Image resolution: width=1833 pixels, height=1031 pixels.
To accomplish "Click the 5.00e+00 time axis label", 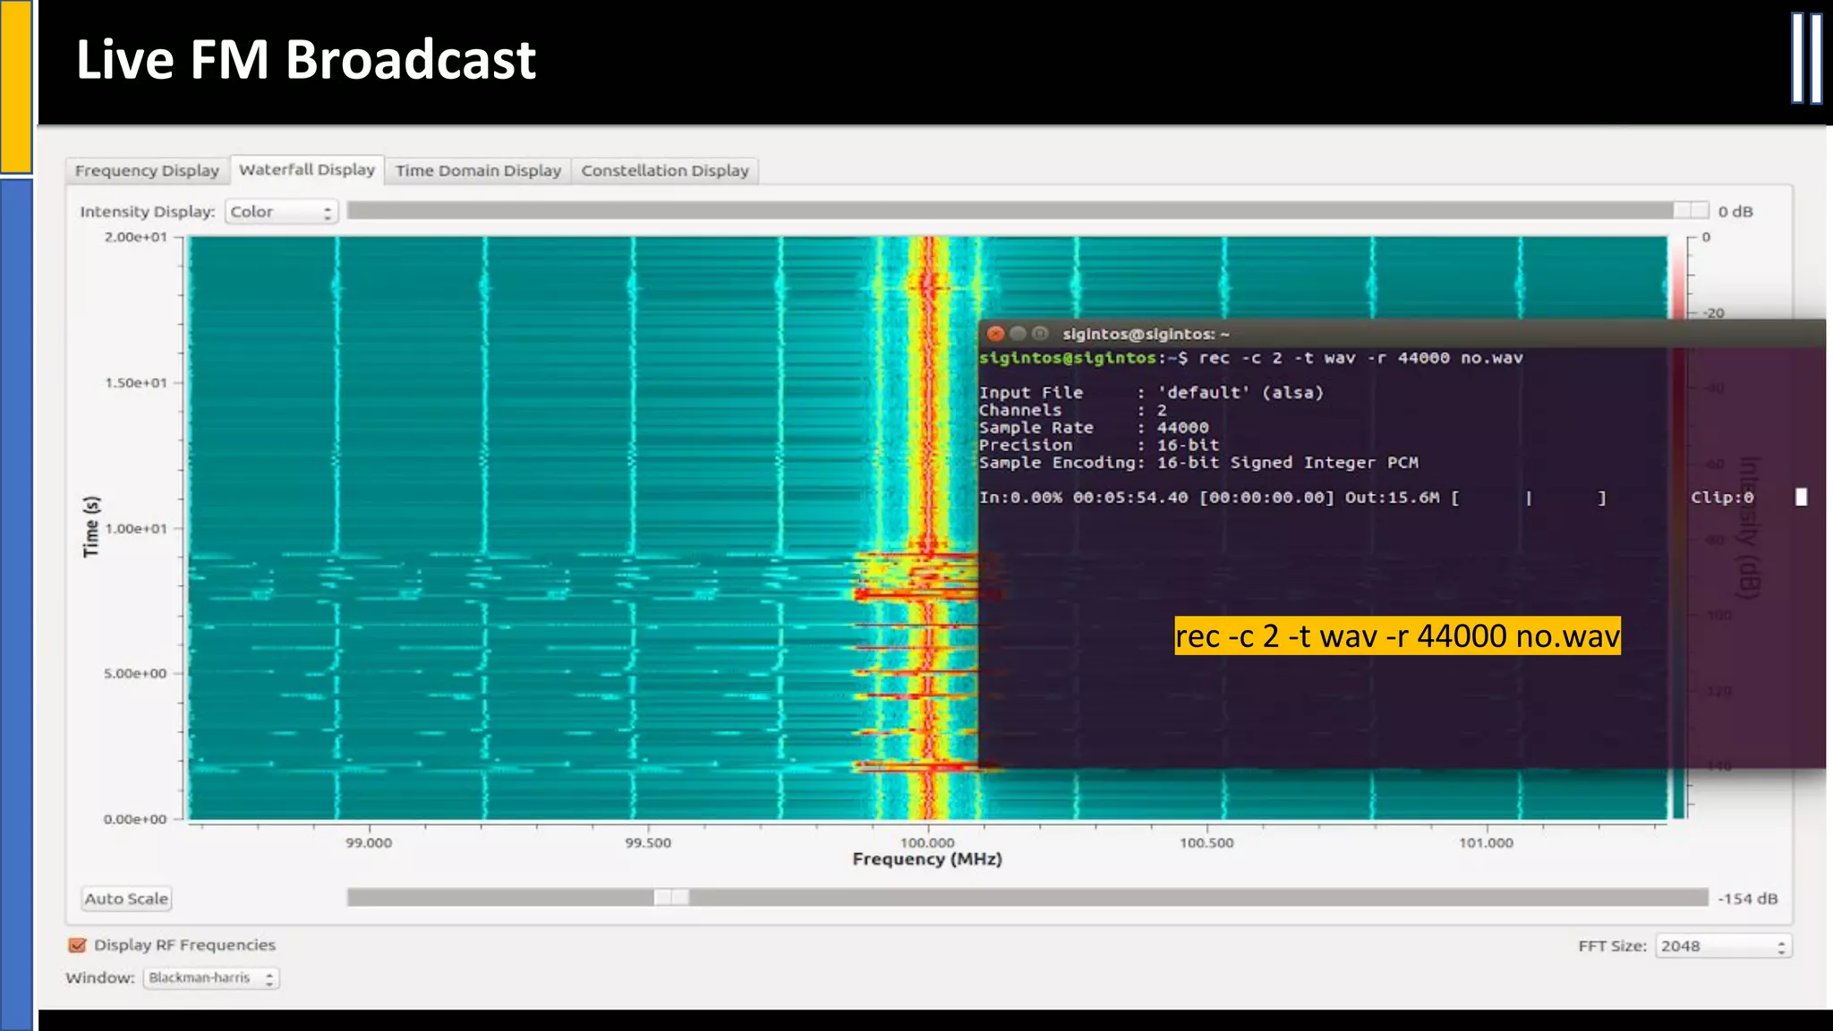I will click(x=136, y=674).
